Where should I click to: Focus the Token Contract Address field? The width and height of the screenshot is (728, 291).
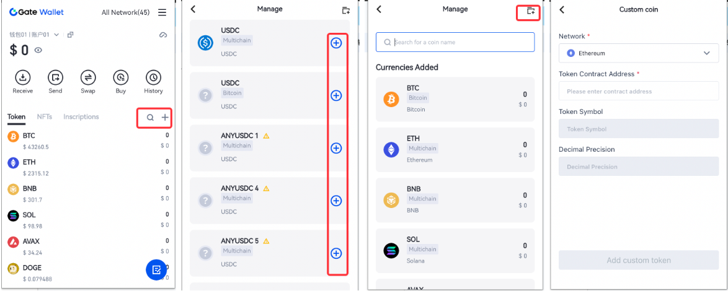click(x=639, y=91)
